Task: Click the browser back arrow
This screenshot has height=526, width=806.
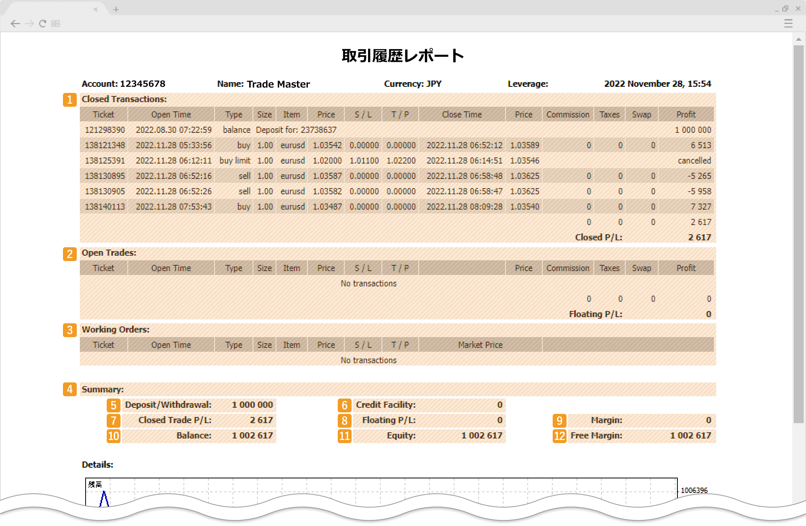Action: [15, 24]
